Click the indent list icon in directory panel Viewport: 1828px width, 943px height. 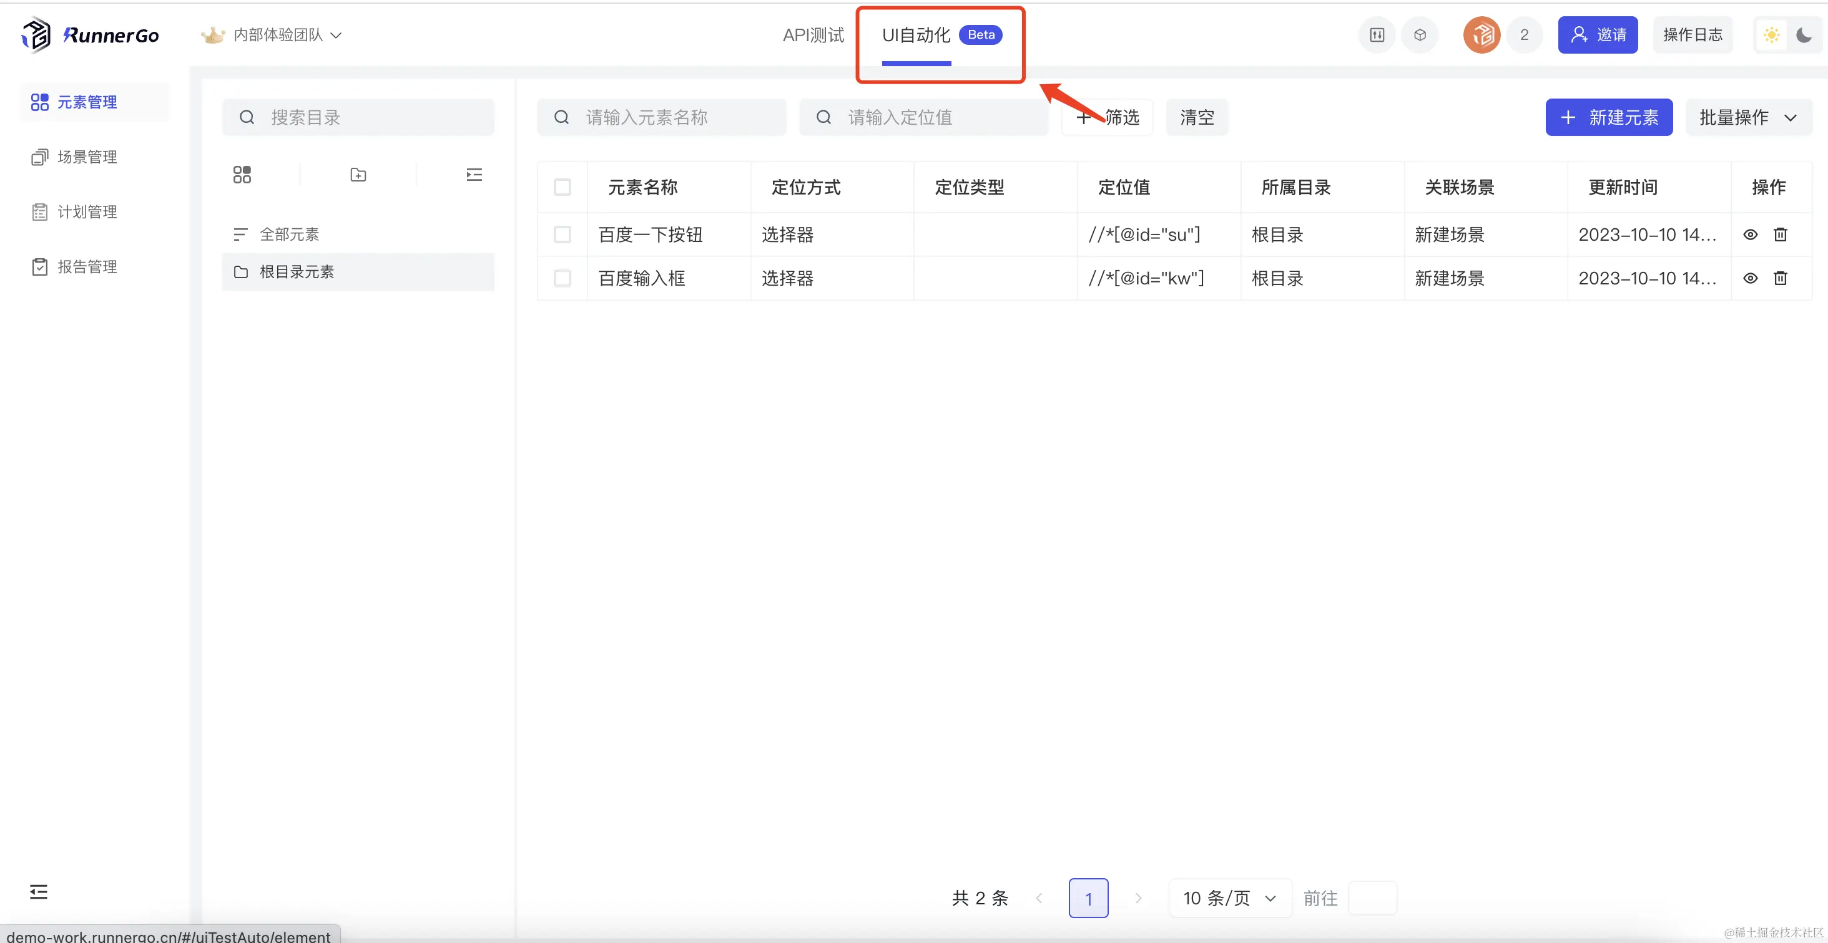click(x=474, y=175)
